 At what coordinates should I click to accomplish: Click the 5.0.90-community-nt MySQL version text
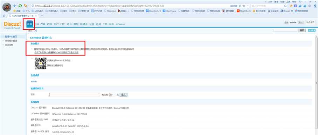pyautogui.click(x=63, y=132)
